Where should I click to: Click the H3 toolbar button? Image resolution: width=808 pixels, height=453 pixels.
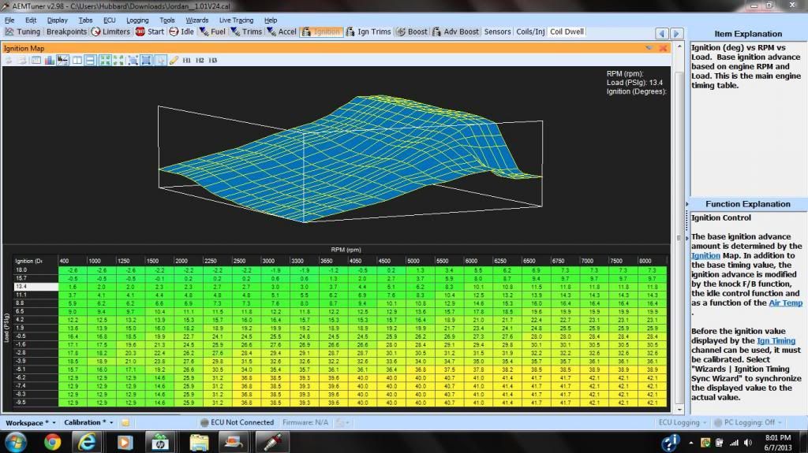pos(213,60)
